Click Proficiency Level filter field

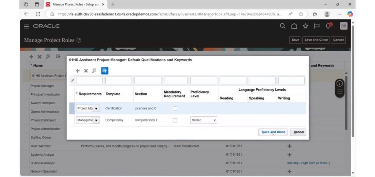(204, 80)
